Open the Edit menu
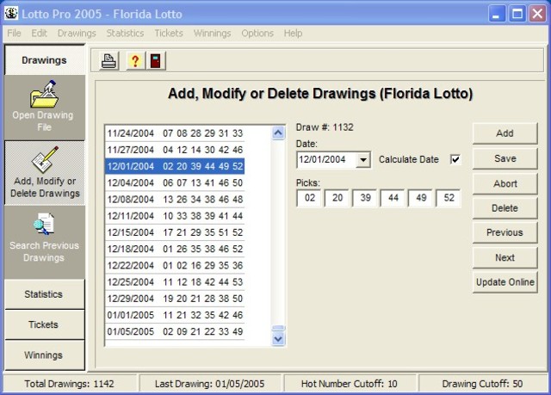 pos(39,33)
